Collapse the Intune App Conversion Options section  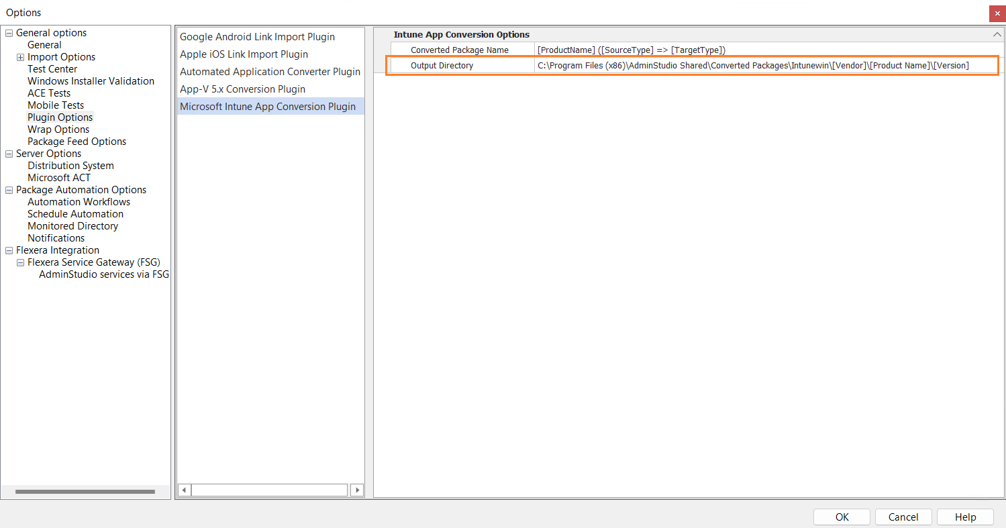tap(997, 35)
